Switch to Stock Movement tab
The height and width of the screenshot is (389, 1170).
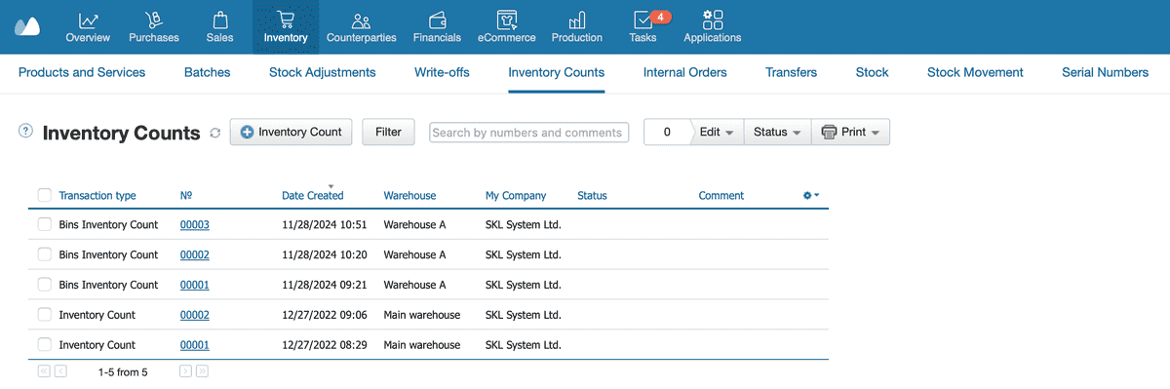(x=975, y=72)
